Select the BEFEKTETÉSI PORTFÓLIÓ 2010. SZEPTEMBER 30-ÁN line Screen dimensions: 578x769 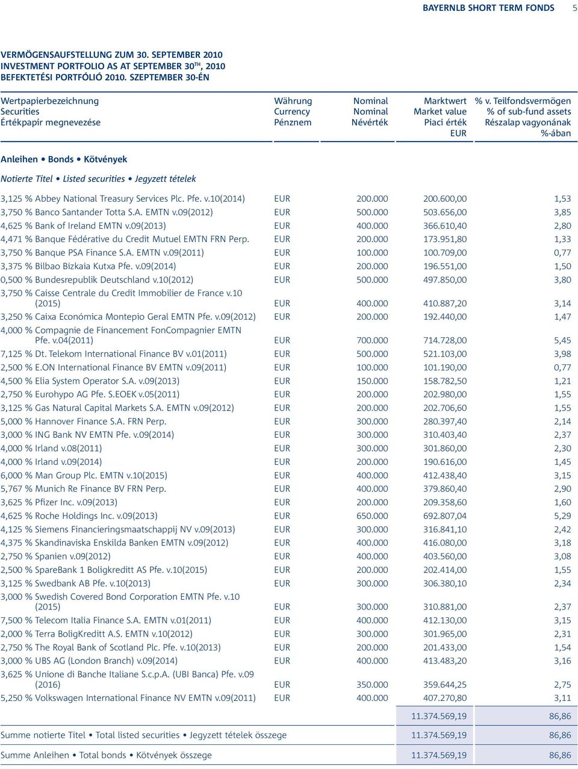pos(105,77)
